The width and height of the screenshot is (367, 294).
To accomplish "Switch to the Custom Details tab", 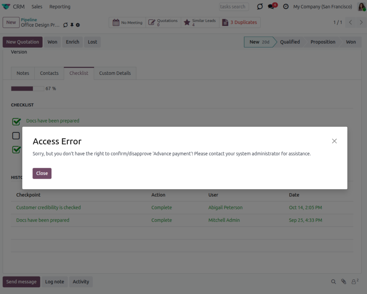I will pos(115,73).
